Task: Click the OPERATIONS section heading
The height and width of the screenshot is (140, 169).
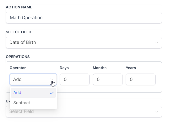Action: coord(18,57)
